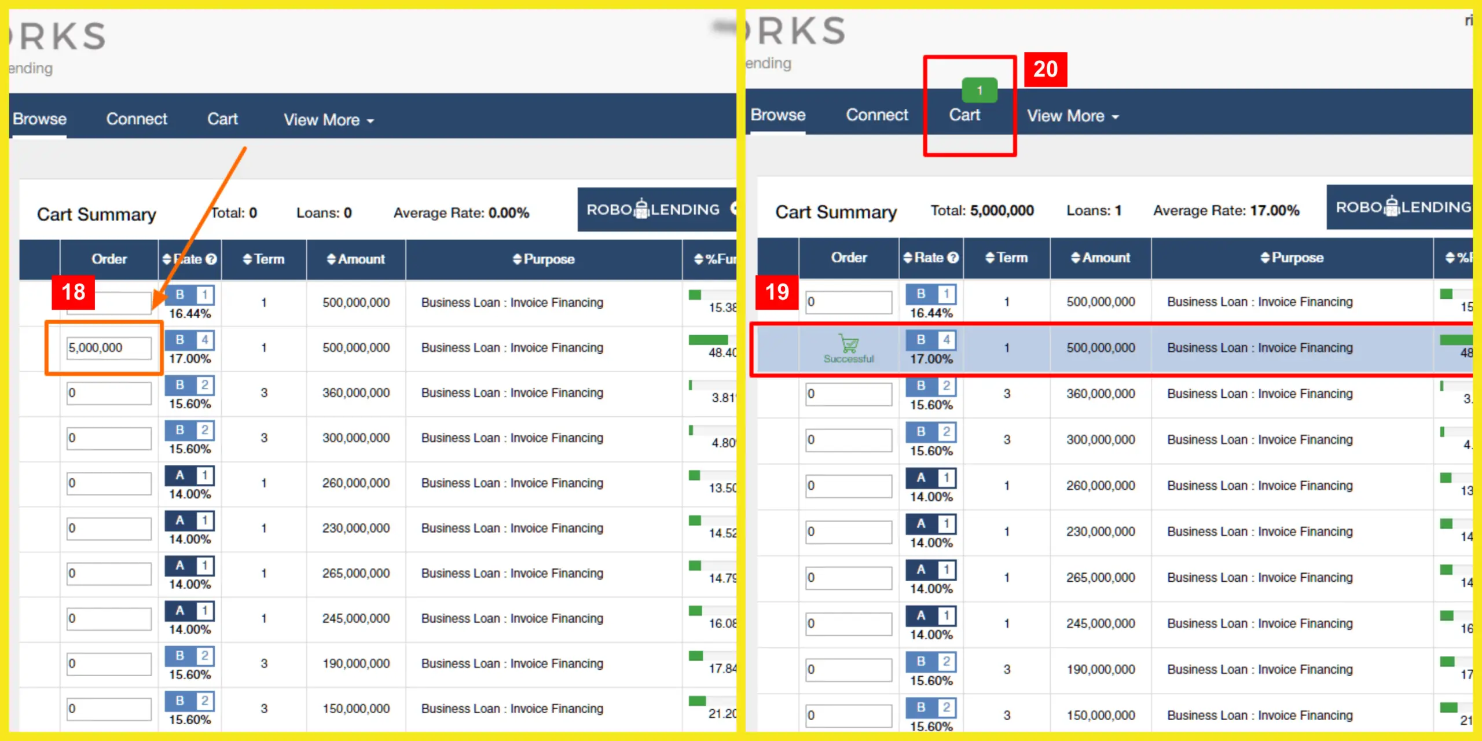Click the Successful shopping cart icon

point(849,343)
